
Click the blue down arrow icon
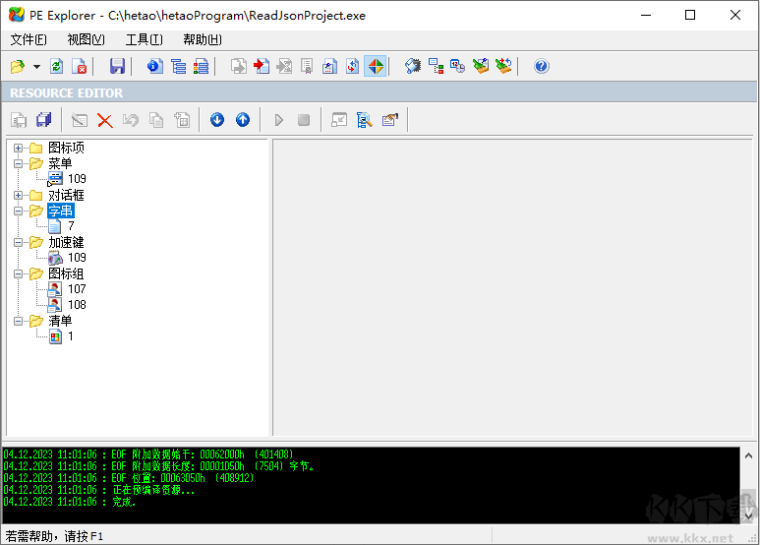pyautogui.click(x=217, y=120)
